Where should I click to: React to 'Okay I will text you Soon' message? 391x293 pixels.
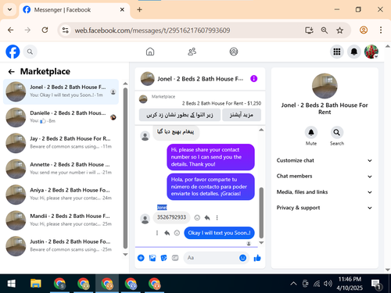(x=177, y=233)
